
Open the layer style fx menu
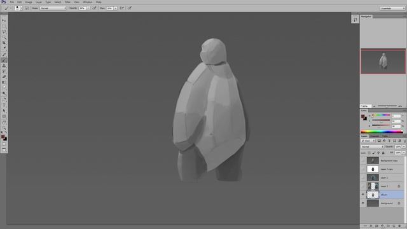(371, 226)
